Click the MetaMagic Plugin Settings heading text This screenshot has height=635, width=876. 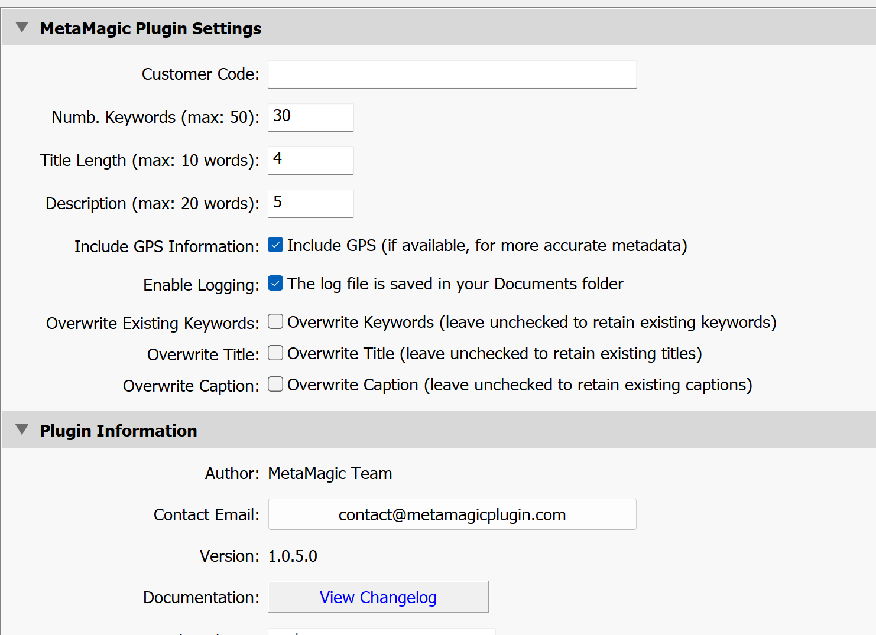[x=151, y=28]
